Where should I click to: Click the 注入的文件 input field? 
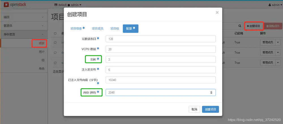pyautogui.click(x=161, y=70)
